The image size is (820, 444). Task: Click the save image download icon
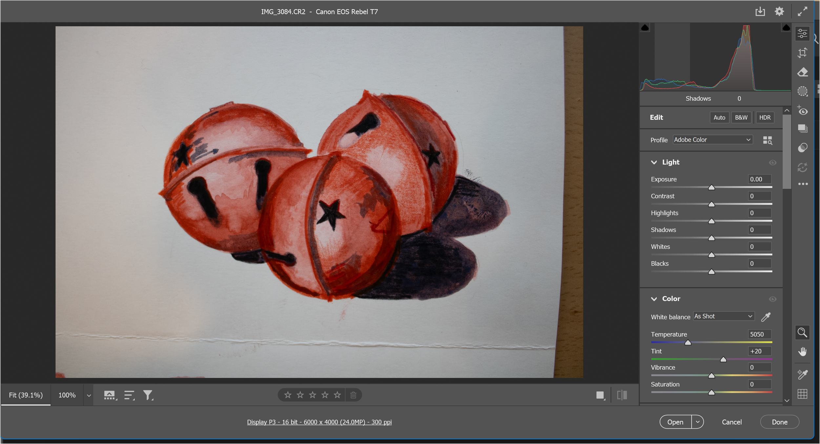point(760,12)
